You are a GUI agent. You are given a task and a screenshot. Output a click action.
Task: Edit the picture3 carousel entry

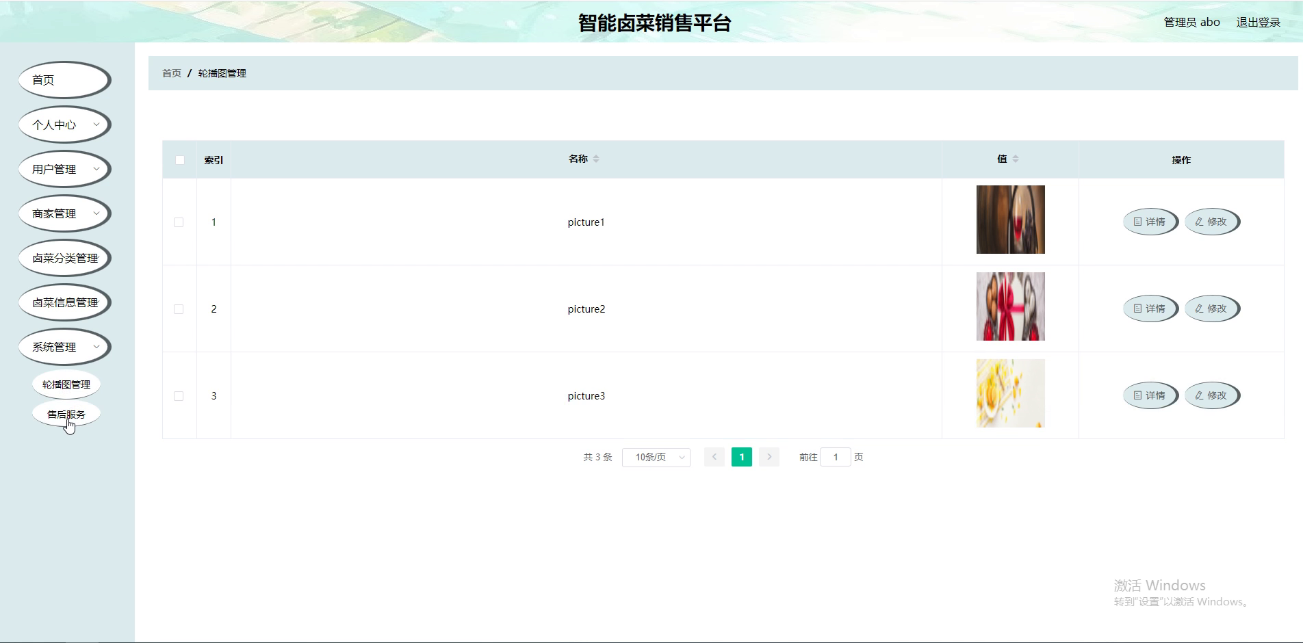pos(1211,395)
